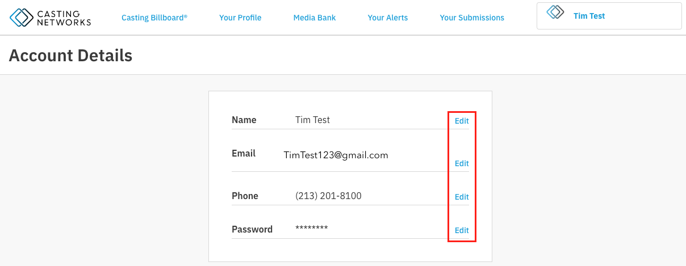
Task: Select the TimTest123@gmail.com email text
Action: [336, 155]
